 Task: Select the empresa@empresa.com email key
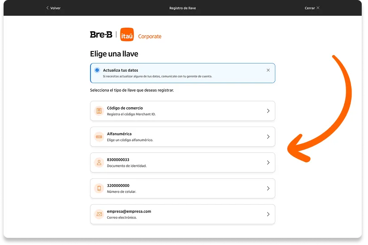pos(183,214)
